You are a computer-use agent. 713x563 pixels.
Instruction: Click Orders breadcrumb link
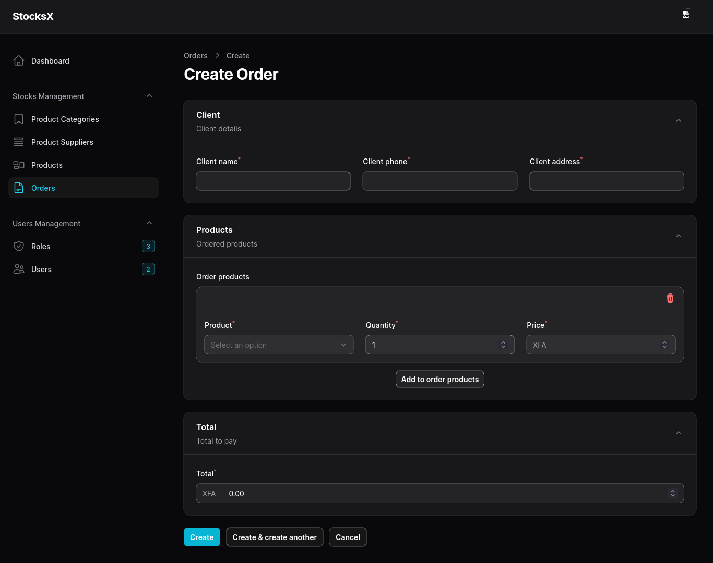click(x=196, y=56)
